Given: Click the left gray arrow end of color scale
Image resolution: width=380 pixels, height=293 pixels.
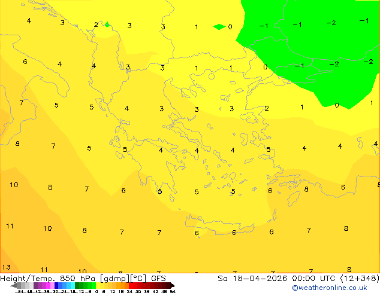Looking at the screenshot, I should click(x=14, y=285).
